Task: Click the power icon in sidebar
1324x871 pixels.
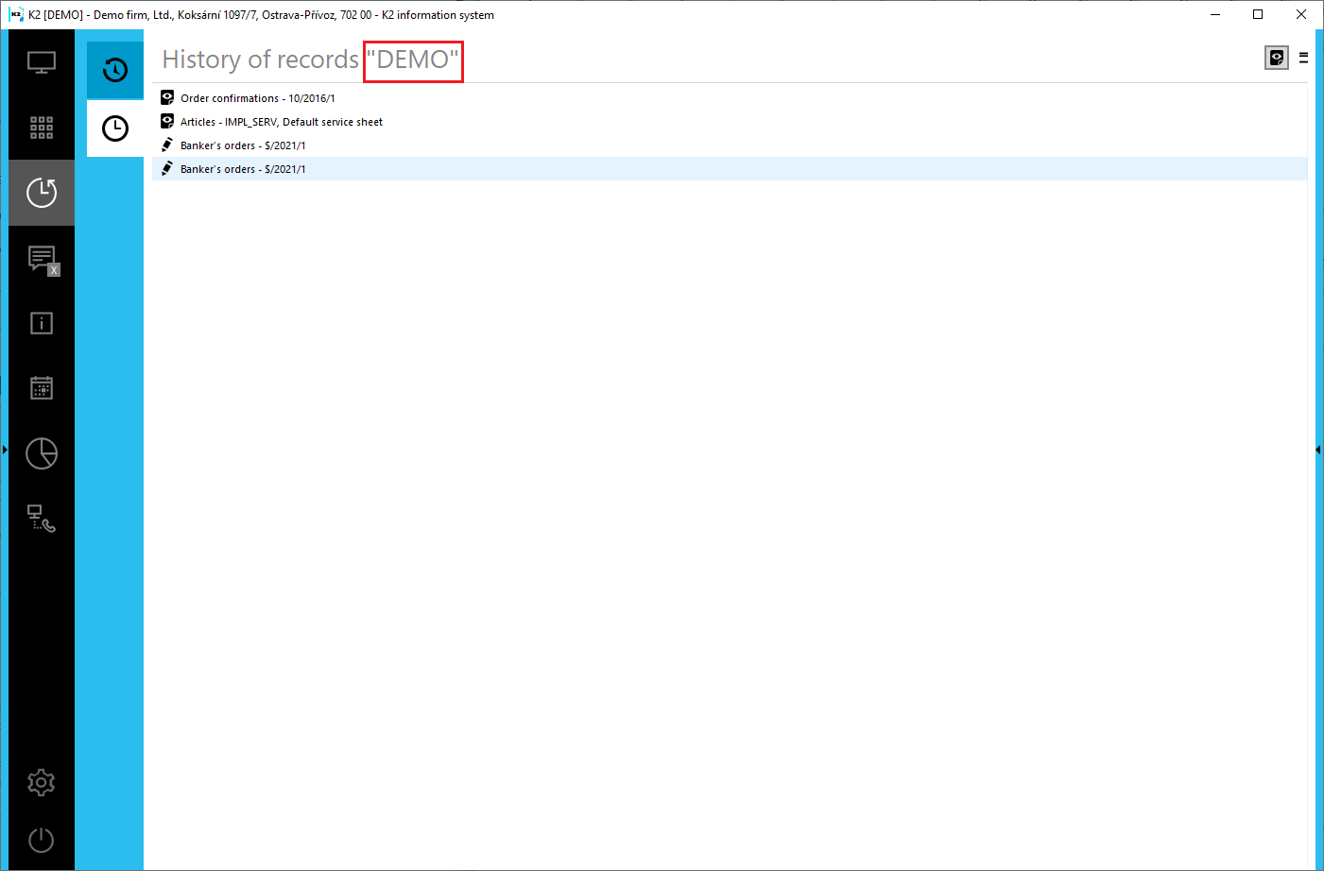Action: tap(42, 840)
